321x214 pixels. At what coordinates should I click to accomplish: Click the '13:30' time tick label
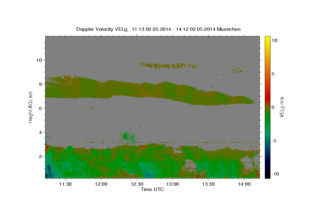(208, 184)
